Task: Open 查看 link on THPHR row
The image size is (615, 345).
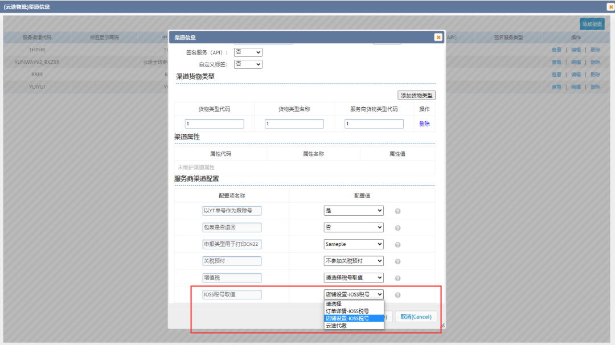Action: pyautogui.click(x=556, y=50)
